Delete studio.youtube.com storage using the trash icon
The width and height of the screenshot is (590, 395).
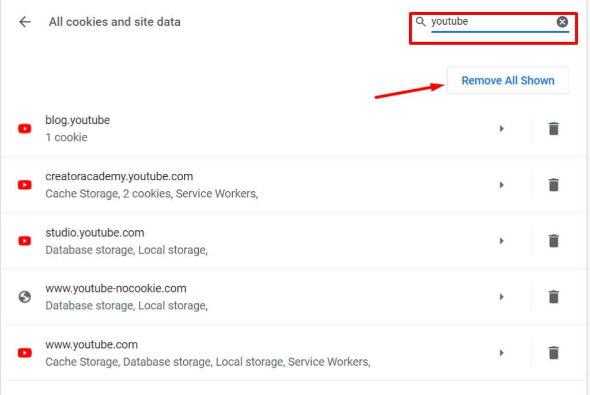pos(553,241)
